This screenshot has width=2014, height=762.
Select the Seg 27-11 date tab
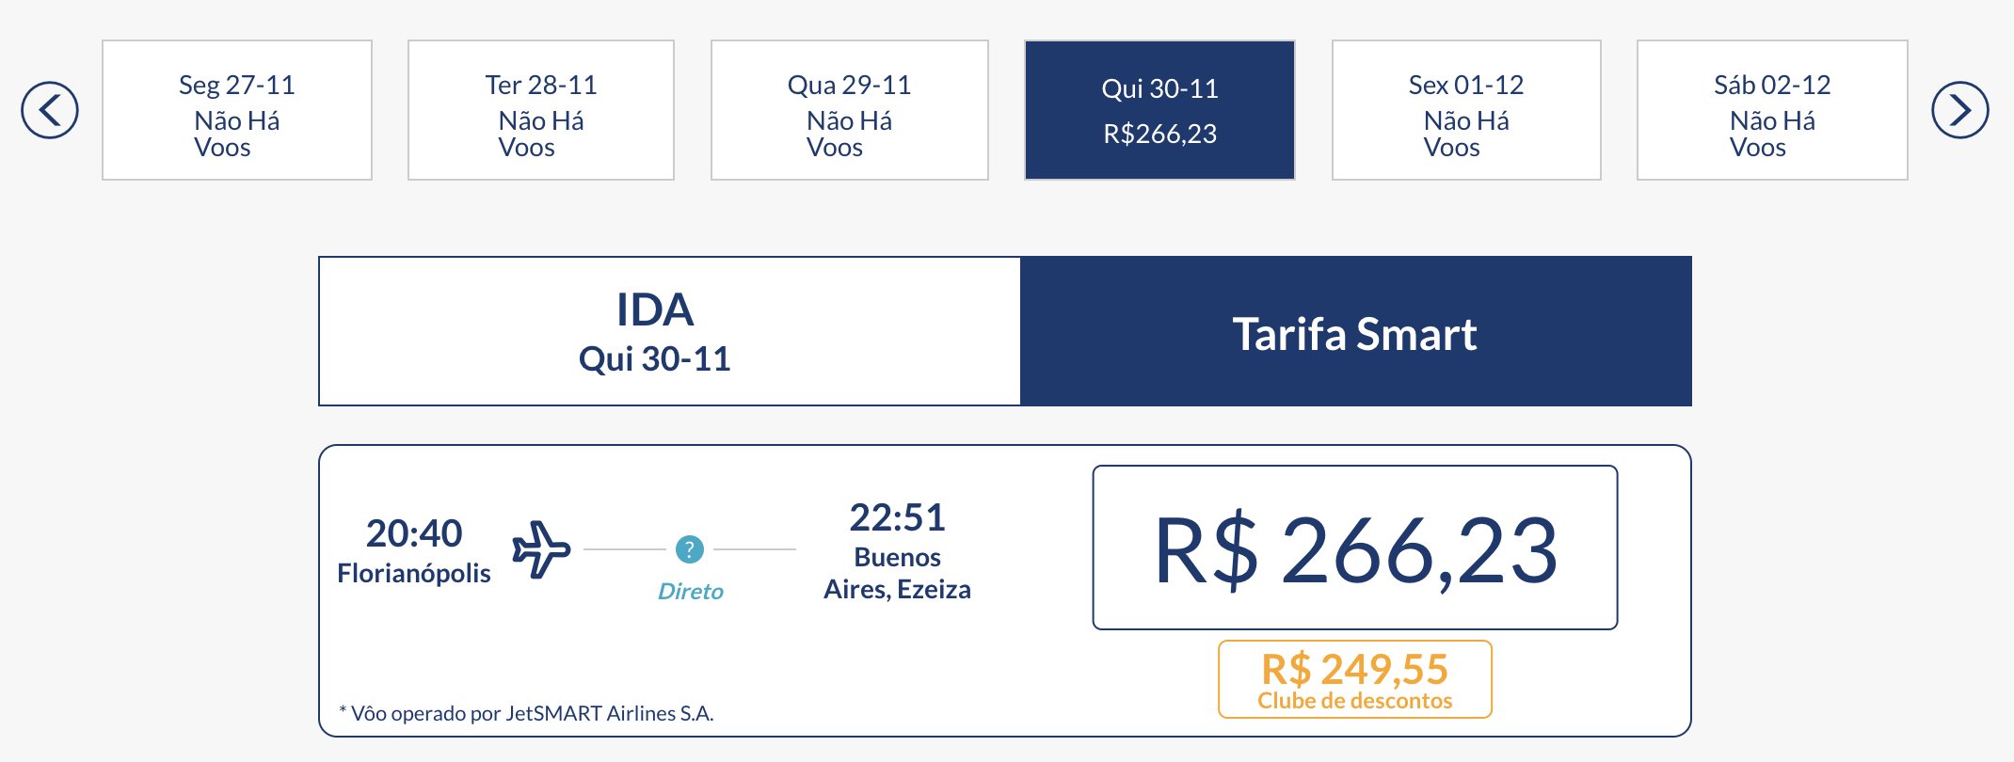pos(237,110)
